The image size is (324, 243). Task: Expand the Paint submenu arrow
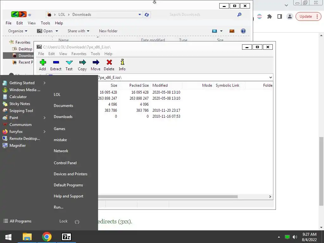44,118
